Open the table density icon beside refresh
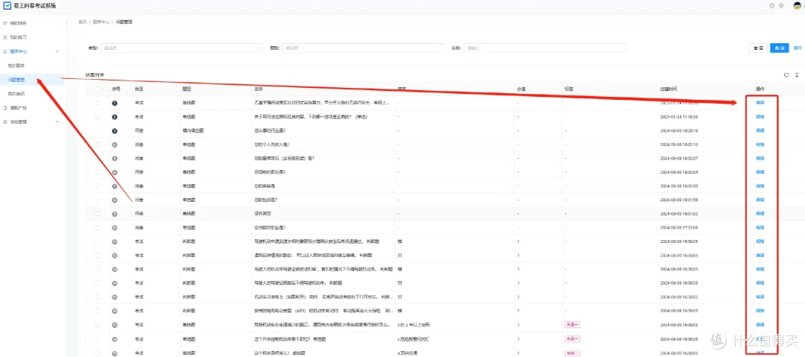Viewport: 805px width, 357px height. click(x=797, y=75)
